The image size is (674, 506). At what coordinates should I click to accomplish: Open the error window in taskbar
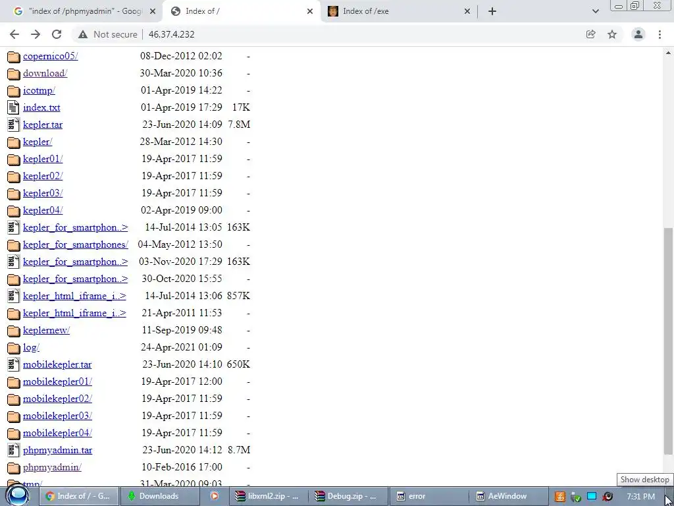coord(429,496)
